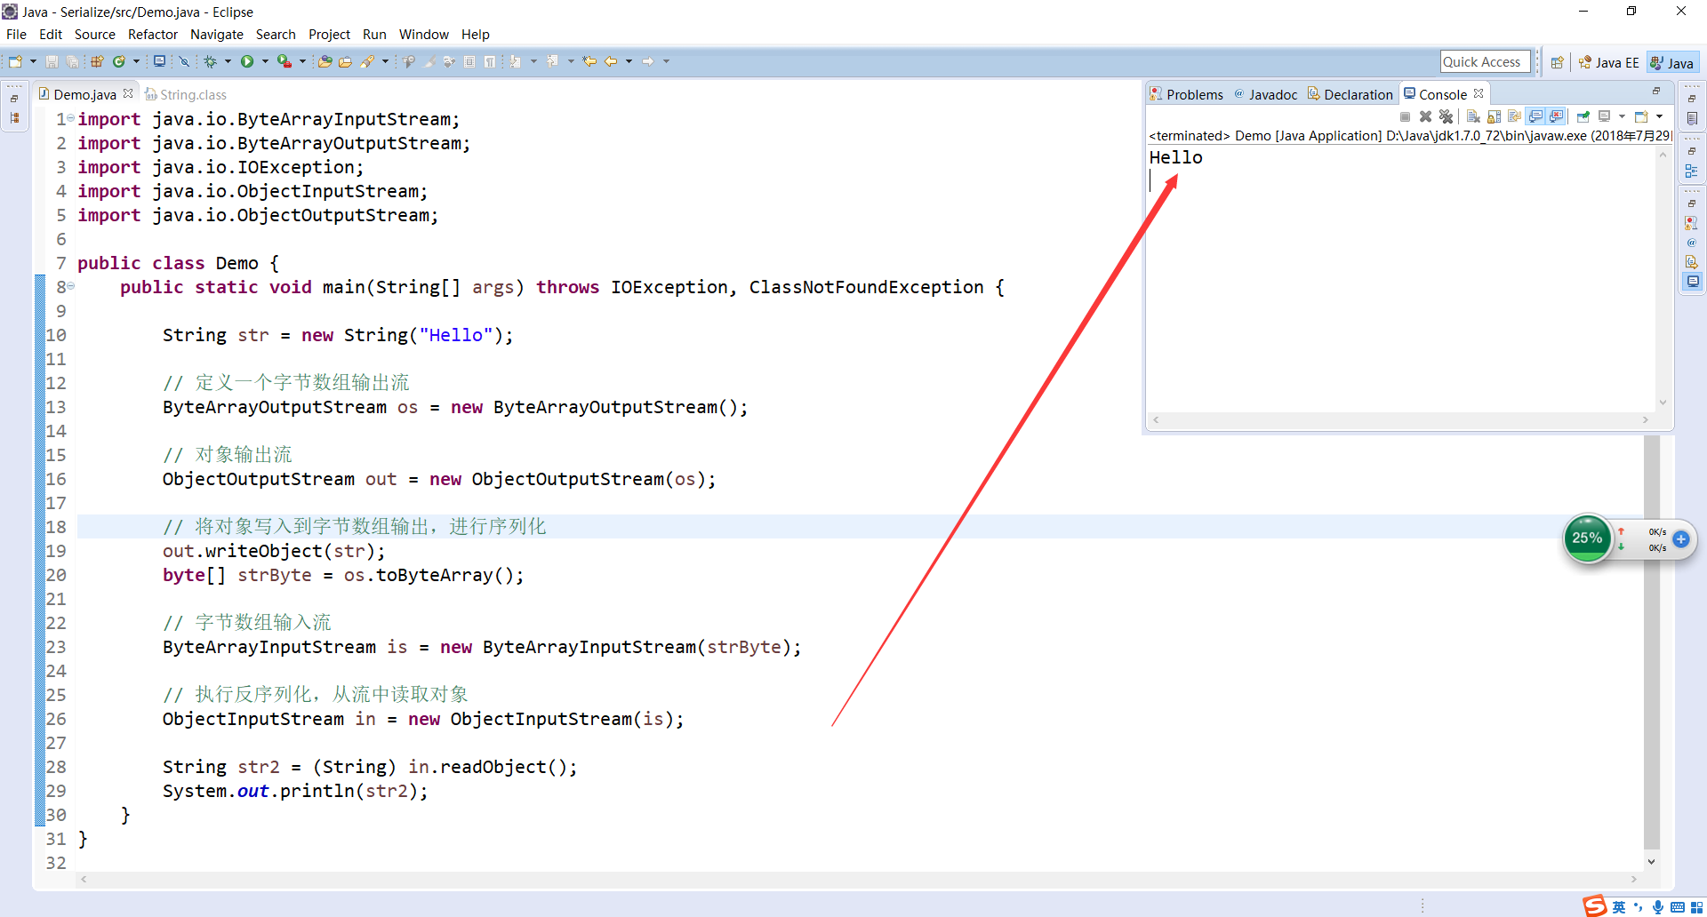Open the Refactor menu
This screenshot has width=1707, height=917.
pos(152,34)
